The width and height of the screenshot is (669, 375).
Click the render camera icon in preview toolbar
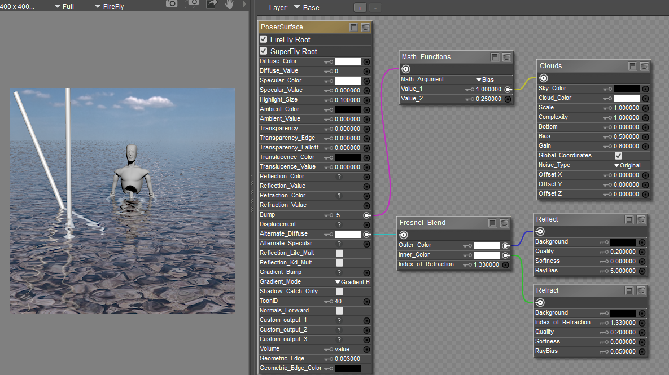[172, 5]
